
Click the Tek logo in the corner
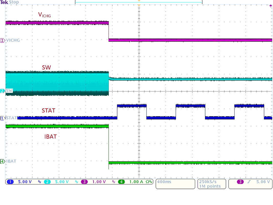click(x=4, y=2)
